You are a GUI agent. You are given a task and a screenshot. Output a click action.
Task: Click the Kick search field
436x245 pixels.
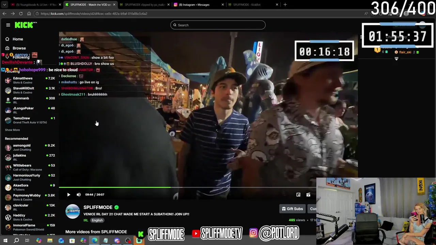pos(218,25)
